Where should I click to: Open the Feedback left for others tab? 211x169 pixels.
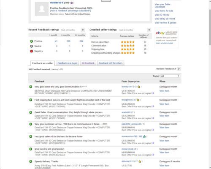[111, 63]
